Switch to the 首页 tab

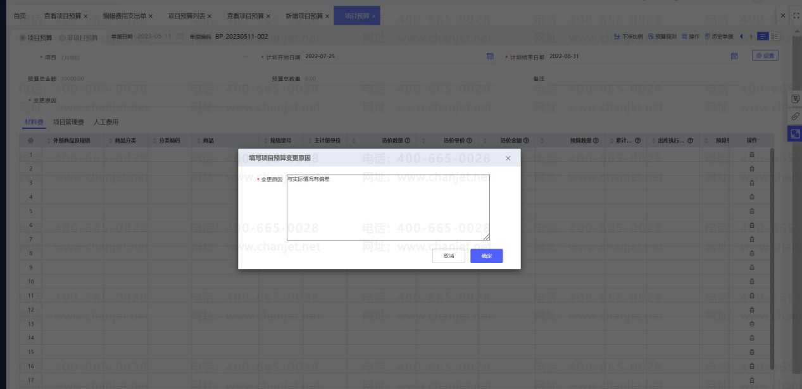click(20, 15)
